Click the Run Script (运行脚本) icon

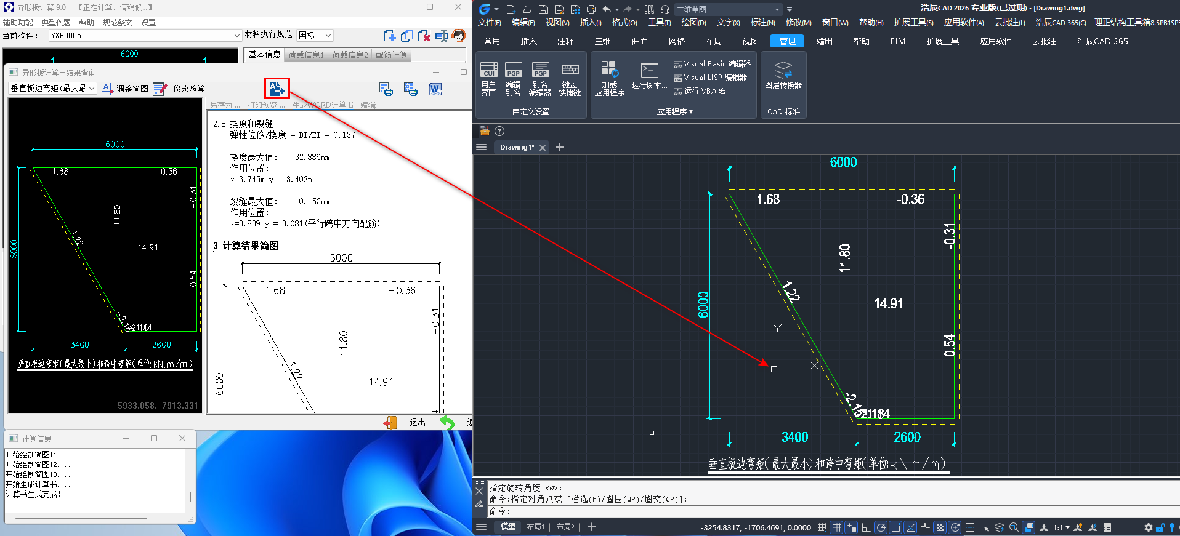click(x=649, y=76)
